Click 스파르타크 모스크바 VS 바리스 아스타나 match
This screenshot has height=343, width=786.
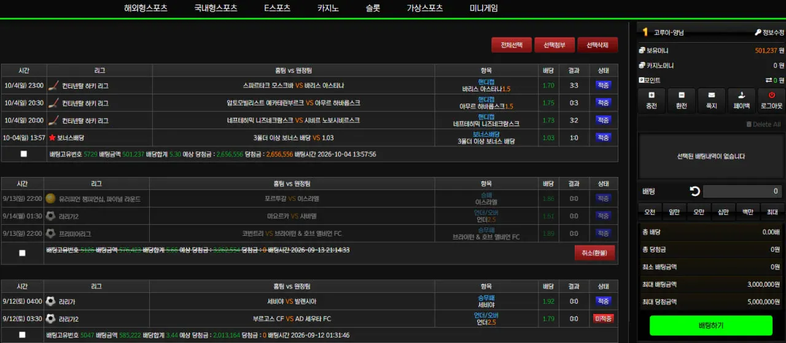(294, 86)
